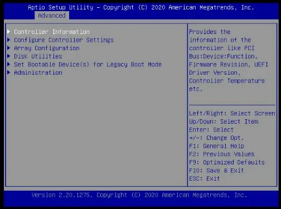Open Controller Information submenu
The height and width of the screenshot is (209, 281).
[x=52, y=32]
